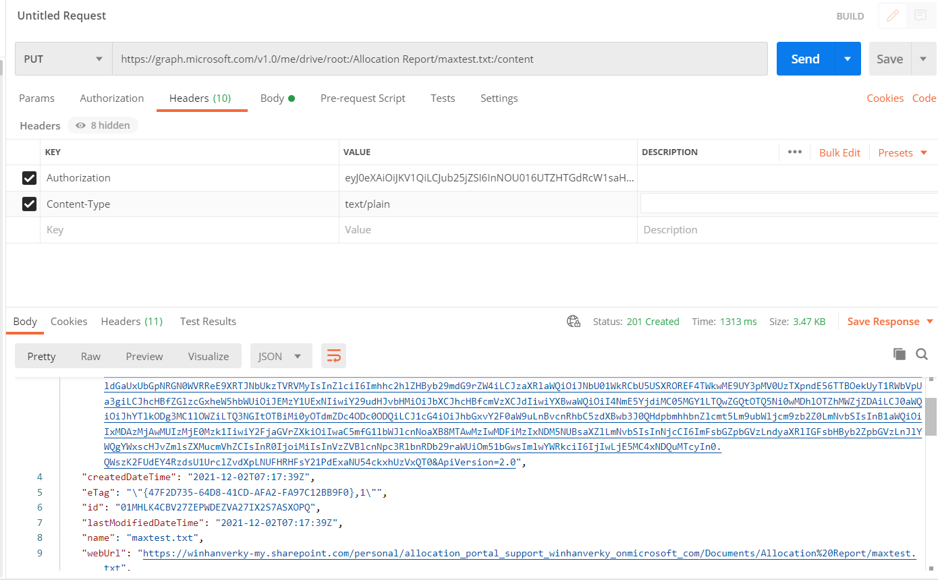Search the response with the magnifier icon
938x582 pixels.
[921, 354]
